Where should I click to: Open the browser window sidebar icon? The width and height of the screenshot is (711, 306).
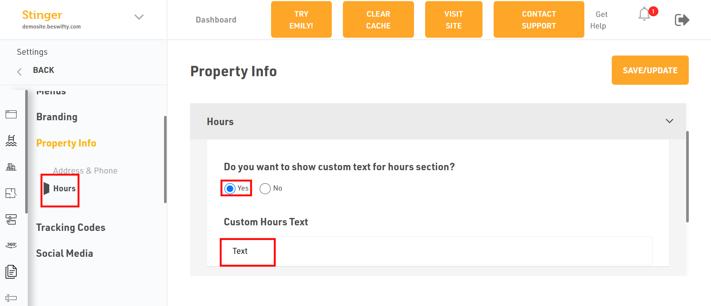pos(11,114)
